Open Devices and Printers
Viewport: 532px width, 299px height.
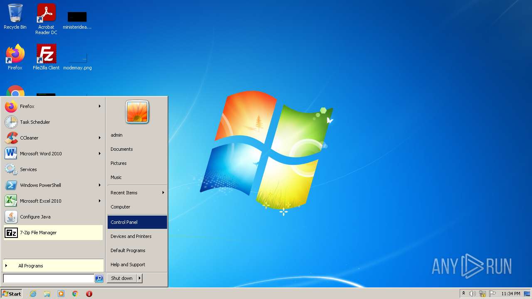pyautogui.click(x=137, y=236)
